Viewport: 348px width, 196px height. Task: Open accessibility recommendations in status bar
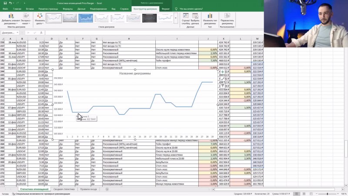(41, 194)
